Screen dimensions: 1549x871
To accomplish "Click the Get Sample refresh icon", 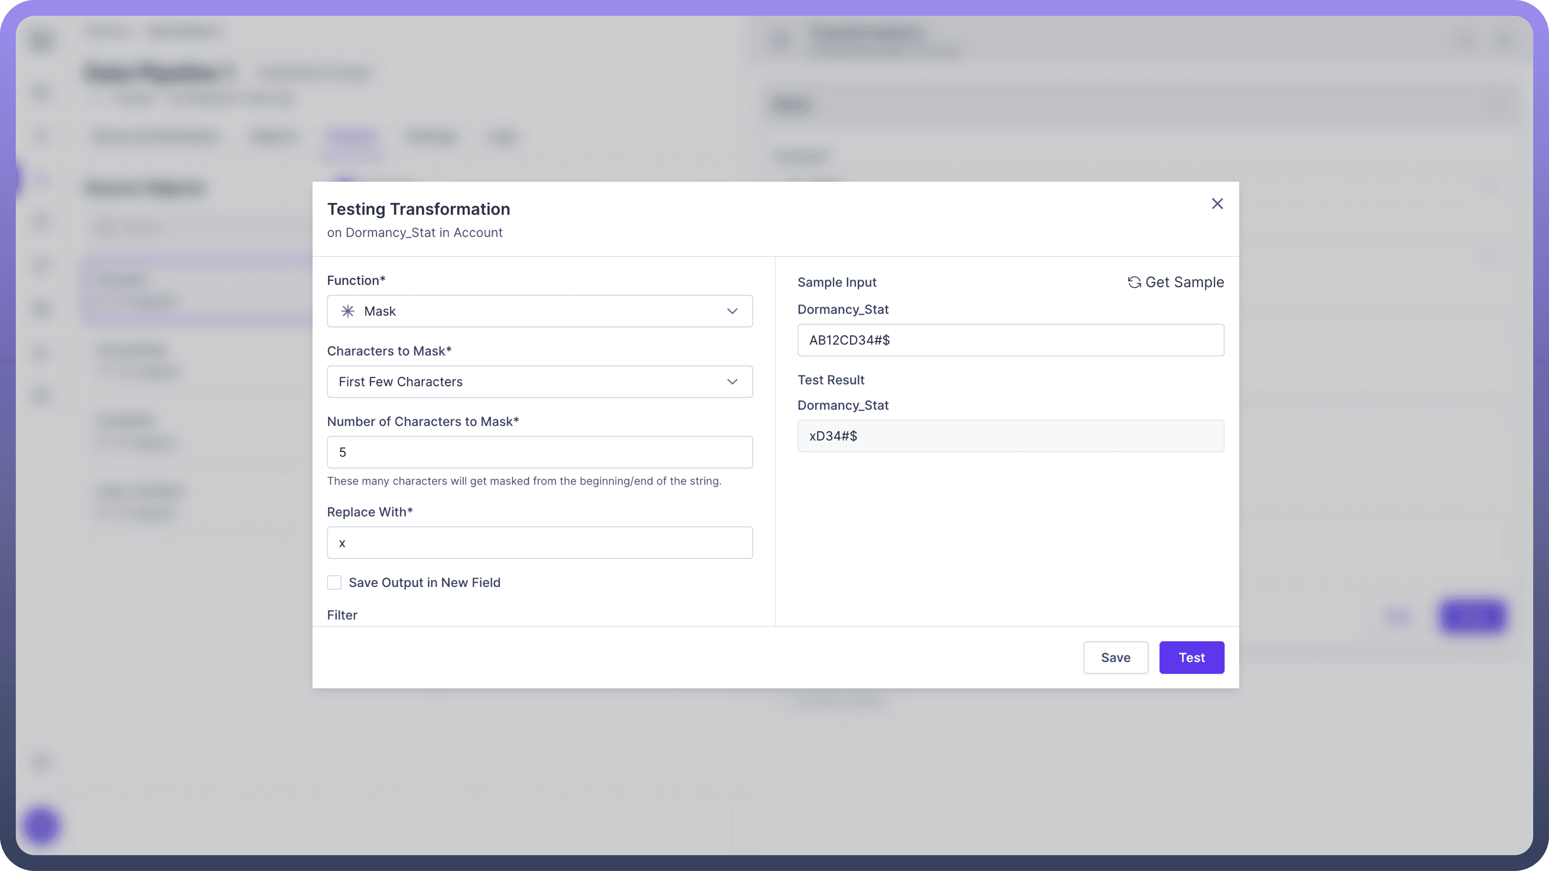I will point(1134,282).
